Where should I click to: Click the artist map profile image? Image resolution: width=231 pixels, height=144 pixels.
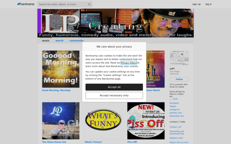179,58
